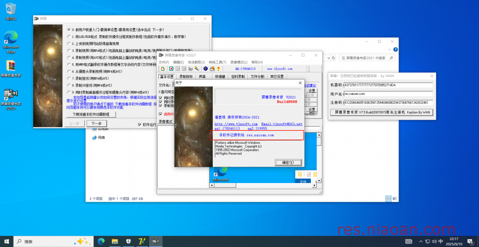Open the 编辑(E) menu
Image resolution: width=479 pixels, height=247 pixels.
(178, 62)
